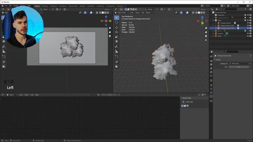The image size is (253, 142).
Task: Toggle eye visibility for Plane in outliner
Action: click(x=248, y=36)
